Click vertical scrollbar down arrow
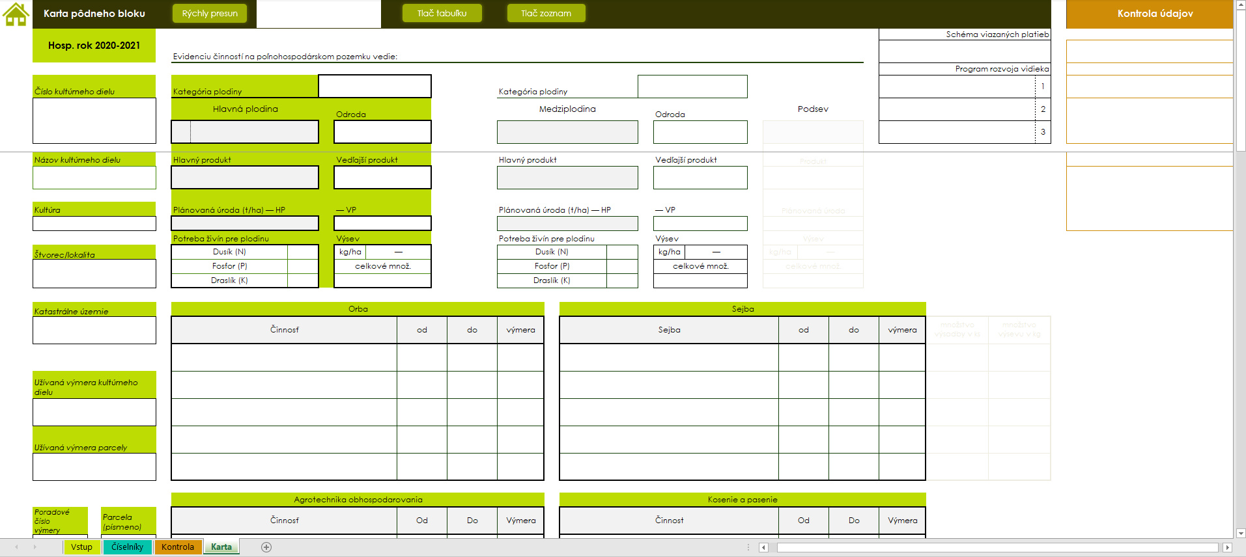The height and width of the screenshot is (557, 1246). pyautogui.click(x=1240, y=533)
